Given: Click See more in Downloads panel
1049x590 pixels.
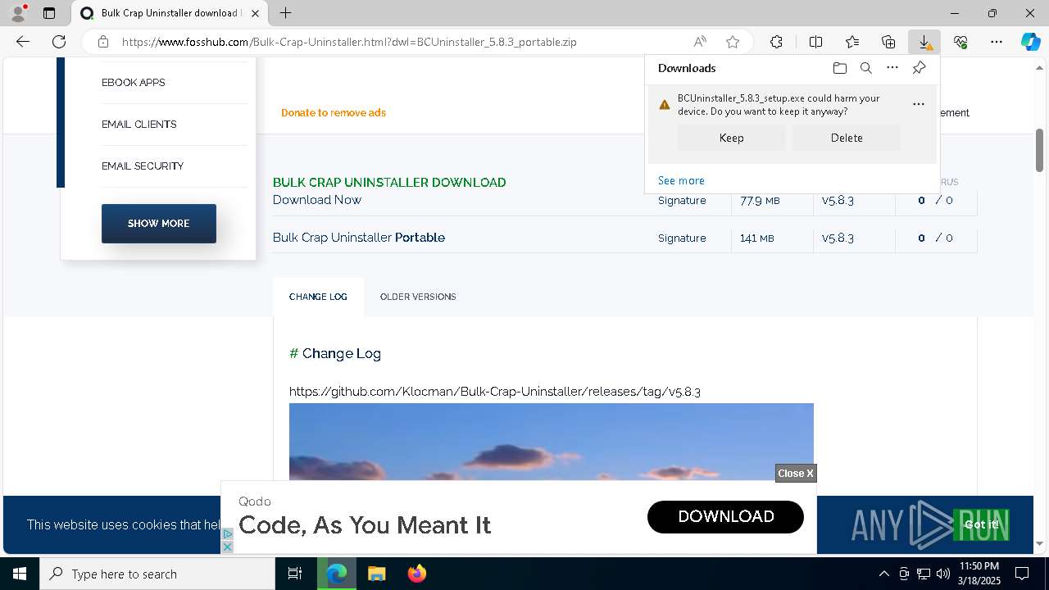Looking at the screenshot, I should click(x=681, y=180).
